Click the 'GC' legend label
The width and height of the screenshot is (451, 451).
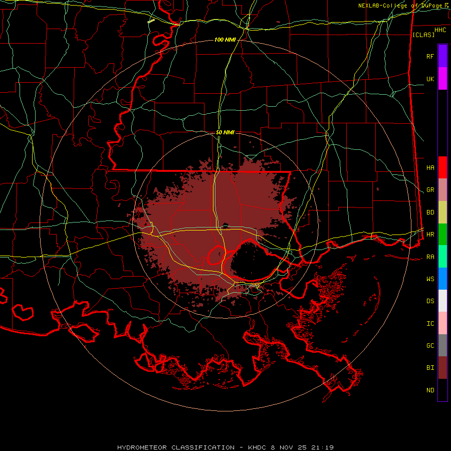(x=430, y=346)
